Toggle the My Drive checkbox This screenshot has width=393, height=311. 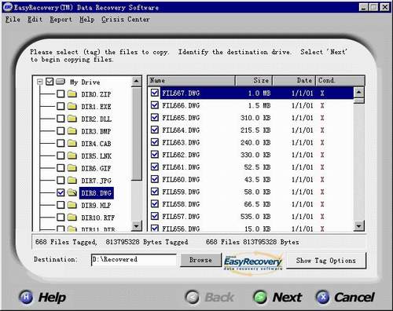pos(50,82)
